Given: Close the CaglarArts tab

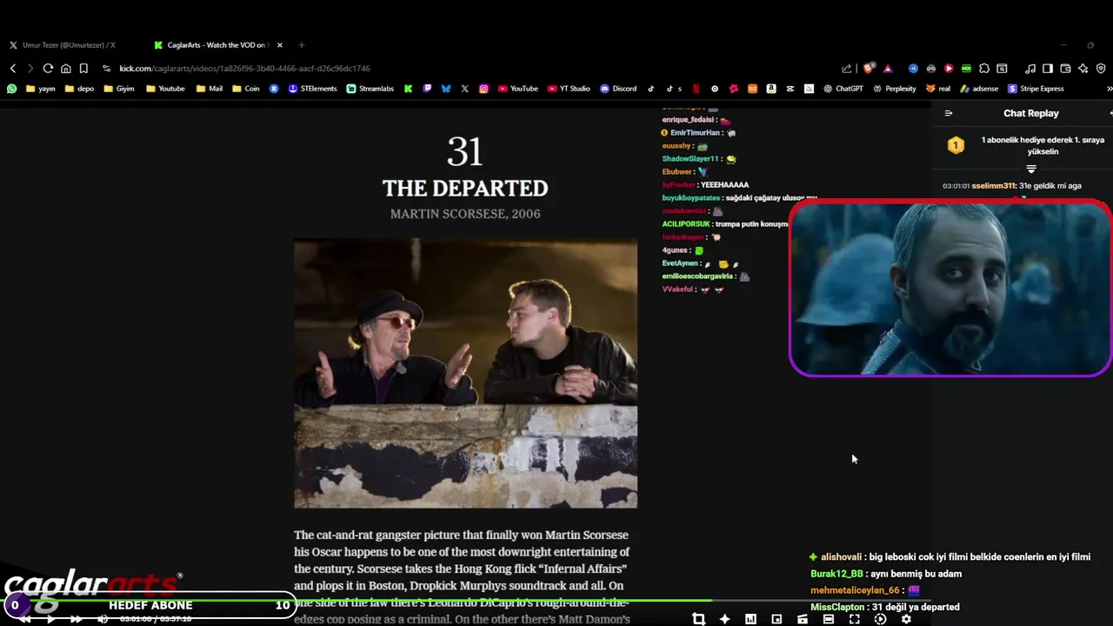Looking at the screenshot, I should 280,45.
